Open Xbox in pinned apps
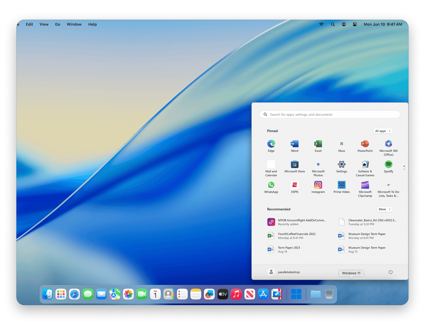The image size is (425, 327). (341, 146)
